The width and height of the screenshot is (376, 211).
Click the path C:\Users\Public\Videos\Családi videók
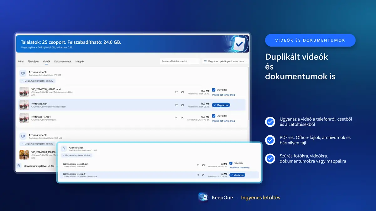pyautogui.click(x=49, y=107)
